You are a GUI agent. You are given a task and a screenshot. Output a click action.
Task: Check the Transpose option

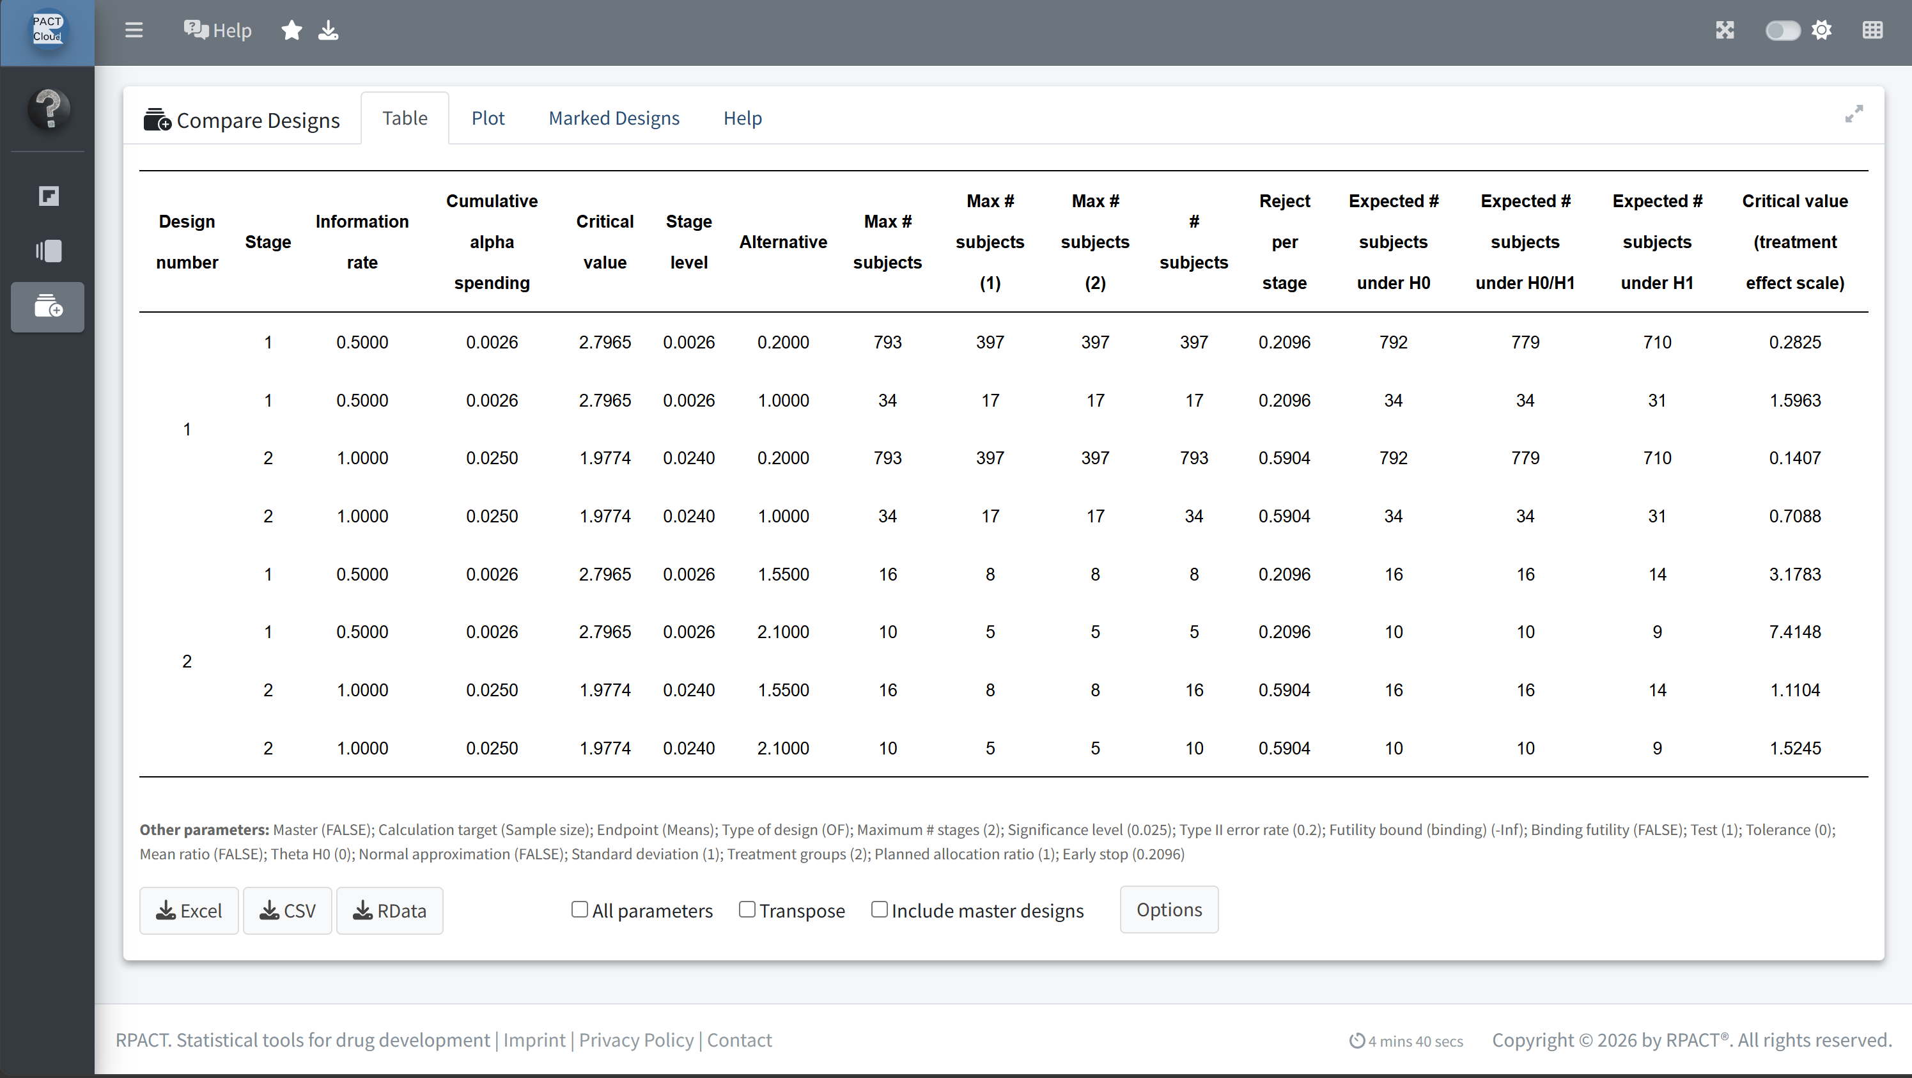pyautogui.click(x=747, y=909)
